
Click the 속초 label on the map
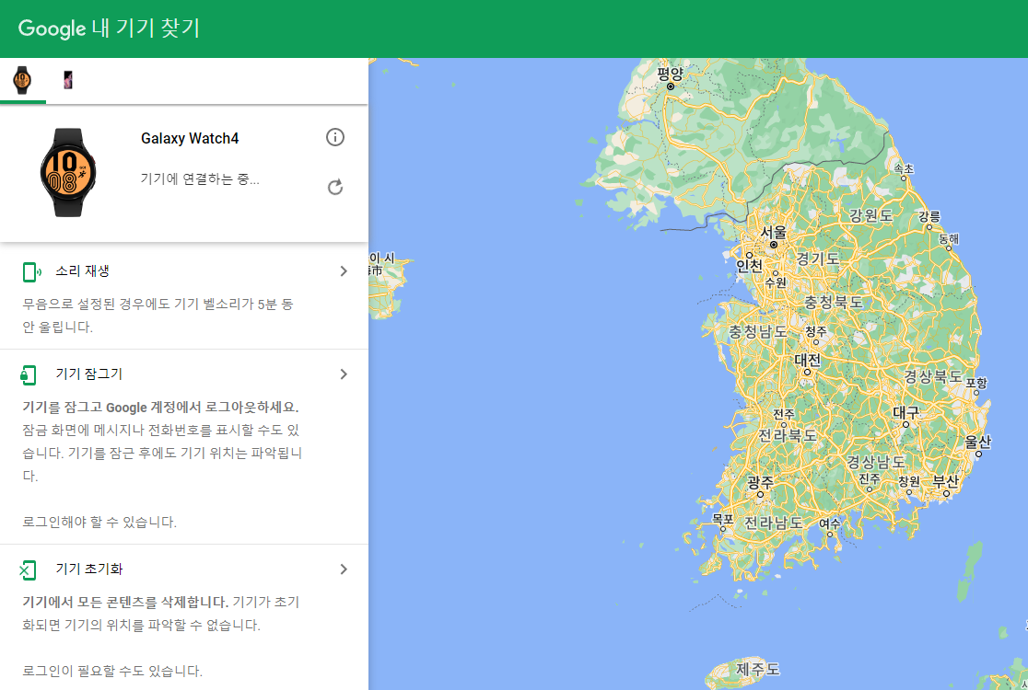tap(904, 168)
